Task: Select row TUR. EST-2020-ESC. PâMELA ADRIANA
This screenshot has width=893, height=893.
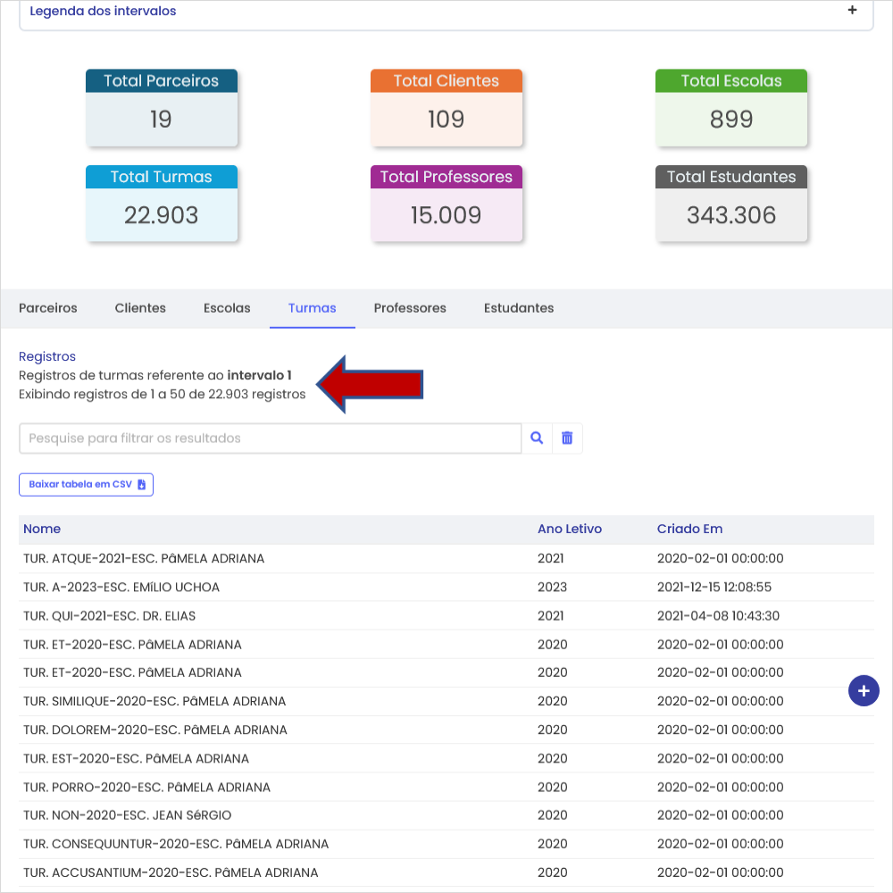Action: [446, 758]
